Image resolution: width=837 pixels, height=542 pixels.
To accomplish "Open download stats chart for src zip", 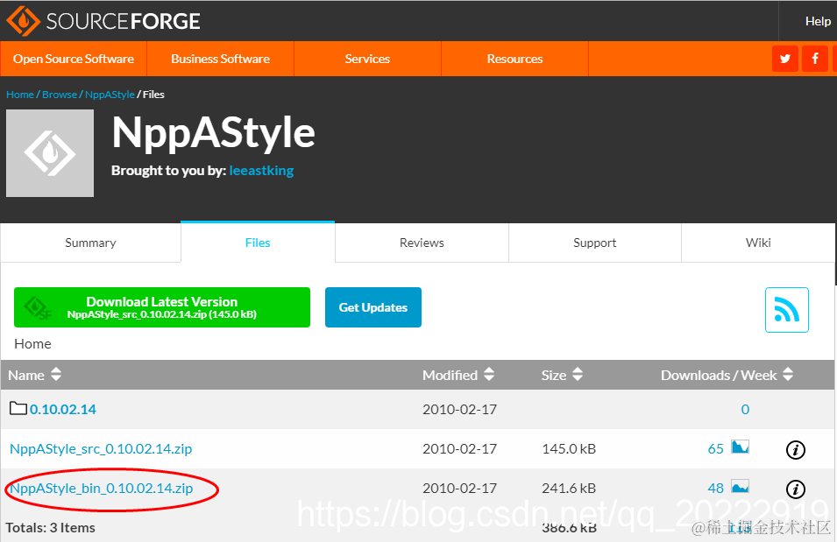I will 740,447.
